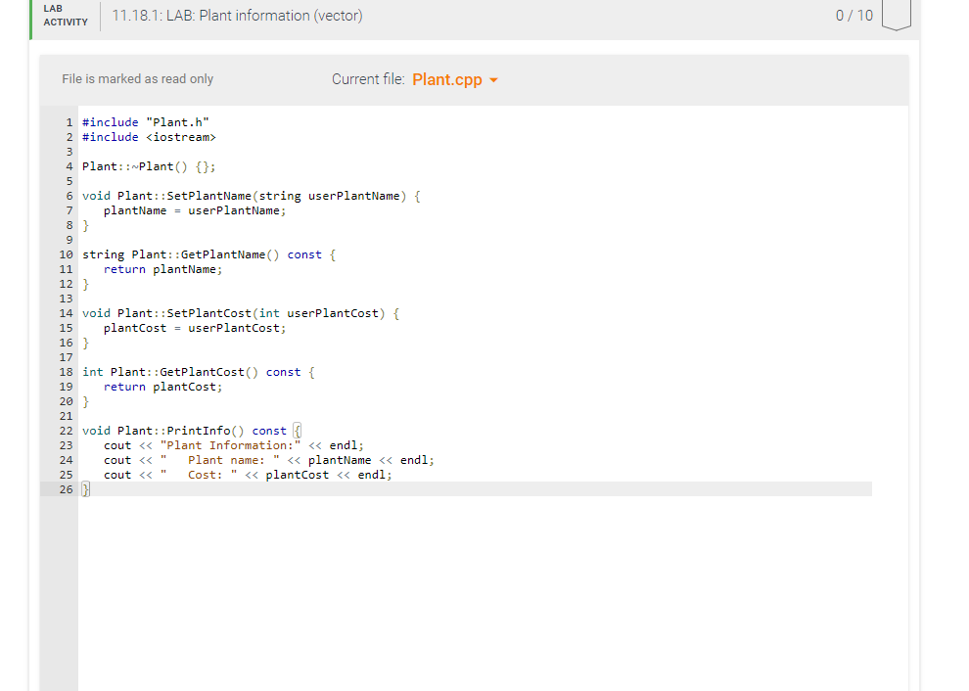Image resolution: width=969 pixels, height=691 pixels.
Task: Click the 'File is marked as read only' notice
Action: [x=137, y=79]
